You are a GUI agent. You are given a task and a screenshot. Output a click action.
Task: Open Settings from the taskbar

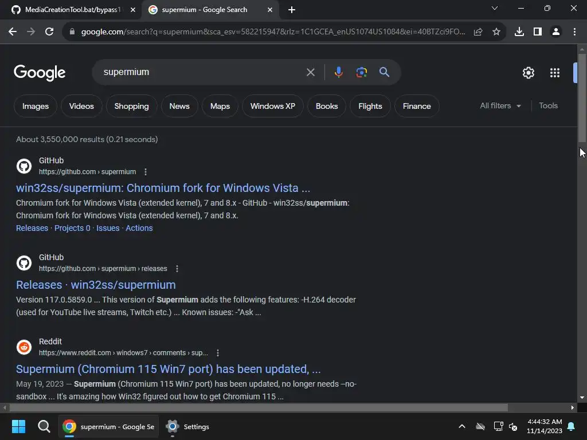click(x=188, y=426)
